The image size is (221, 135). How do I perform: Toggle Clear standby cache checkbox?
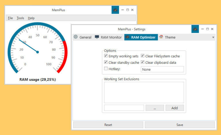(106, 62)
